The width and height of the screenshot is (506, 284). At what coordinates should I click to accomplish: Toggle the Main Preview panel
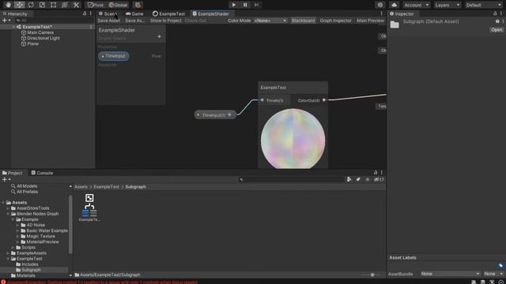coord(370,21)
